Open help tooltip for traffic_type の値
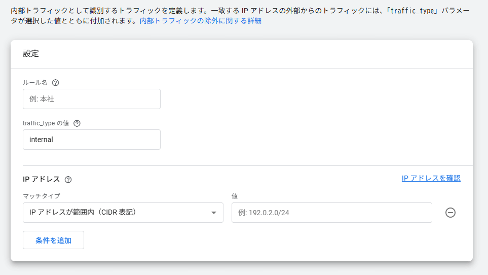Viewport: 488px width, 275px height. click(x=77, y=123)
